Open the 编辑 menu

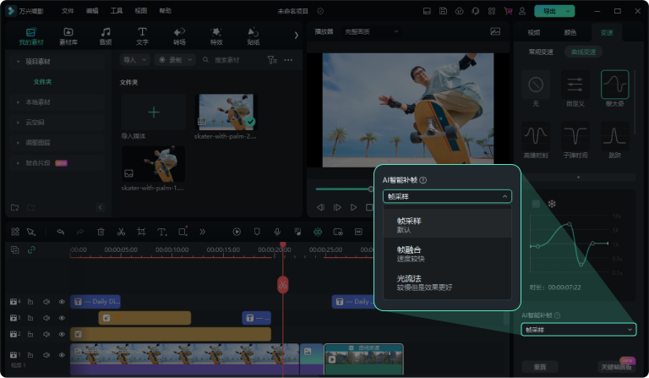point(92,11)
